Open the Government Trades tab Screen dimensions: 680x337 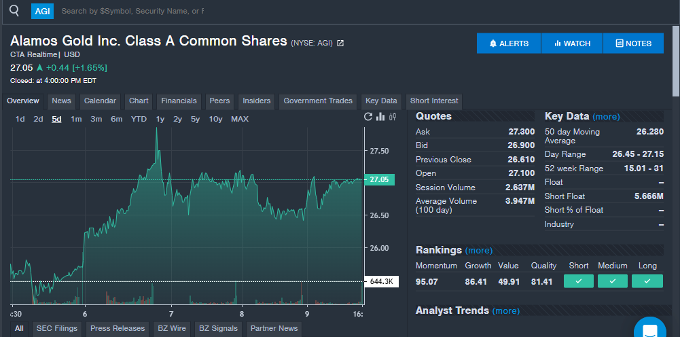point(318,101)
